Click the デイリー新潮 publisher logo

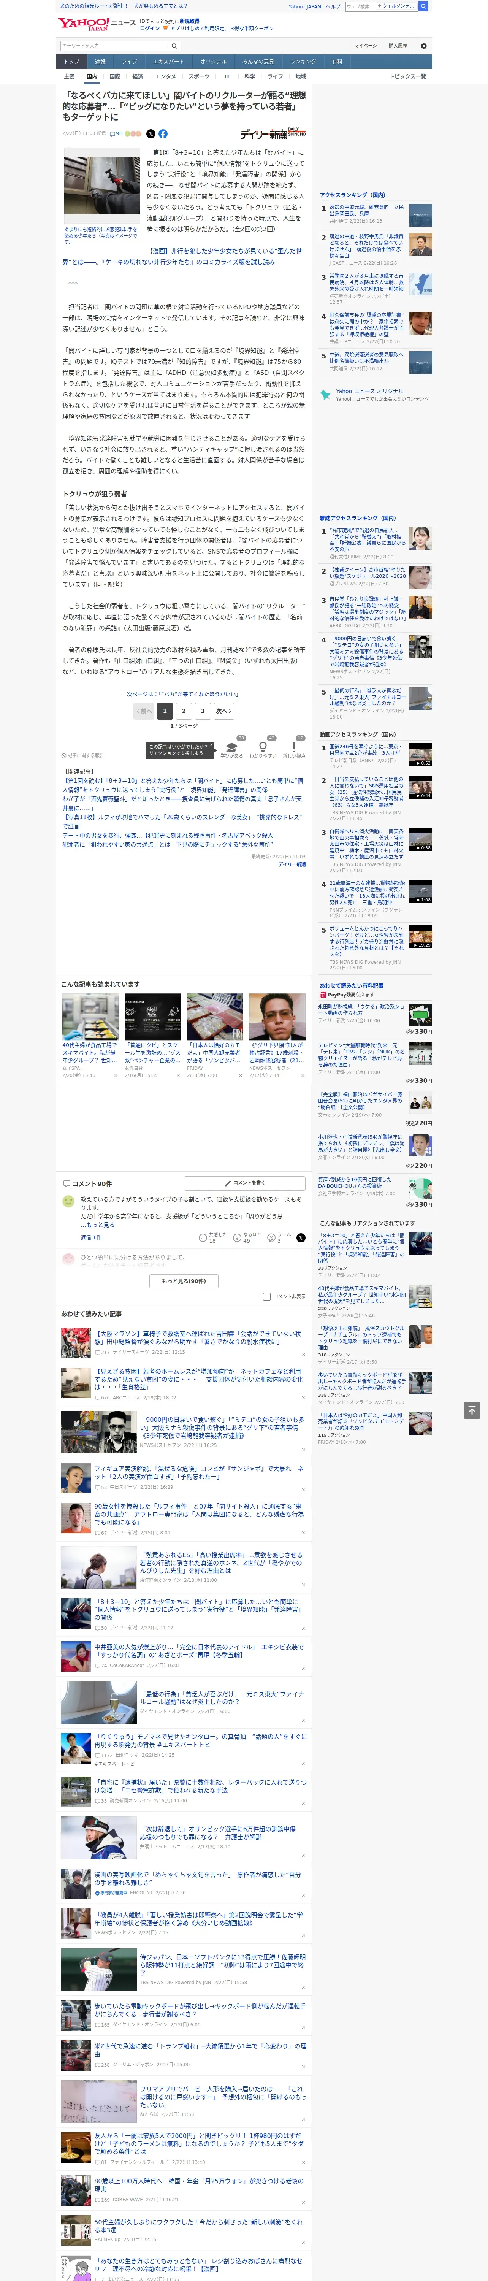(x=273, y=134)
